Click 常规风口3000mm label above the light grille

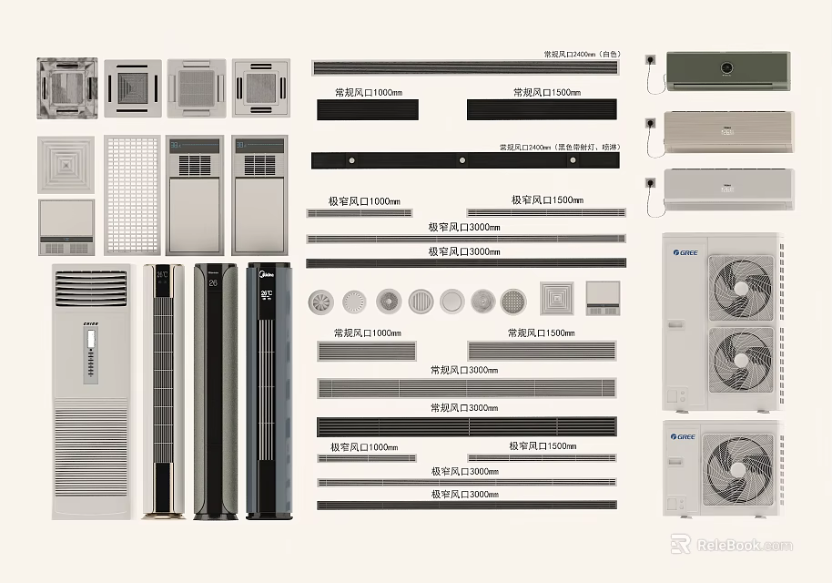click(464, 370)
